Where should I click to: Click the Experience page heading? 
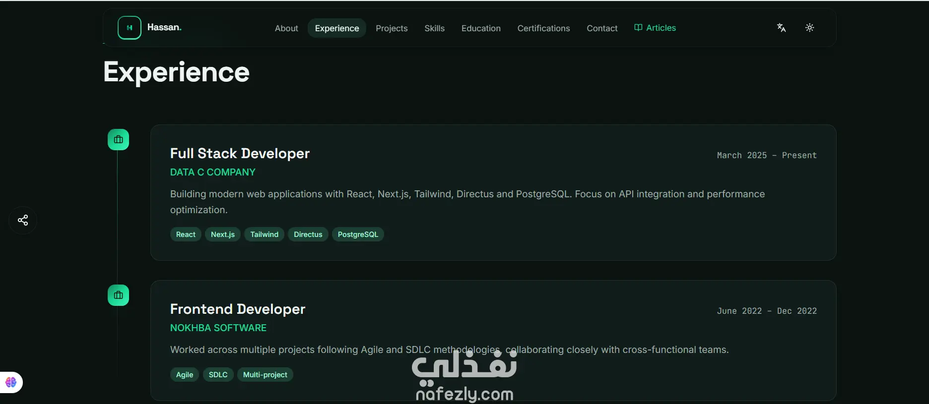point(176,72)
